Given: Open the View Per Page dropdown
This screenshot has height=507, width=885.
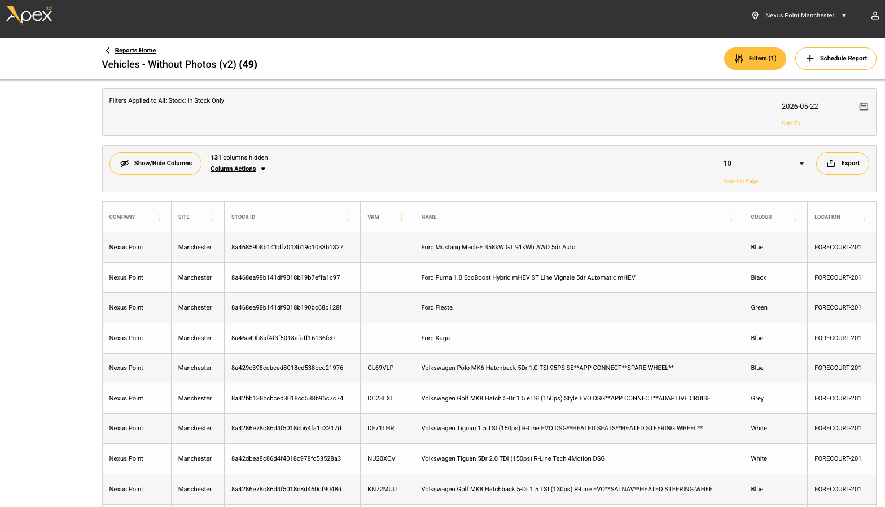Looking at the screenshot, I should pyautogui.click(x=765, y=164).
